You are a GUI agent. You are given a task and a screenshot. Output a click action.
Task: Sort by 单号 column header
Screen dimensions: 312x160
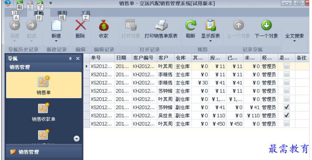pyautogui.click(x=102, y=58)
